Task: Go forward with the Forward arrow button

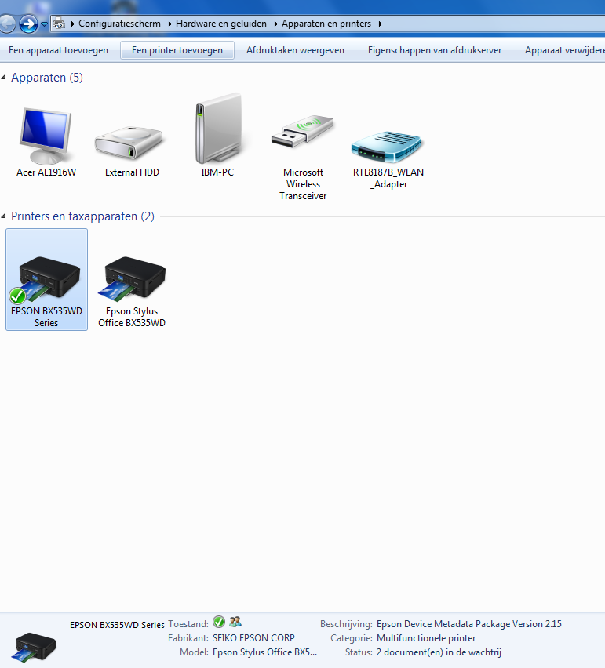Action: [28, 24]
